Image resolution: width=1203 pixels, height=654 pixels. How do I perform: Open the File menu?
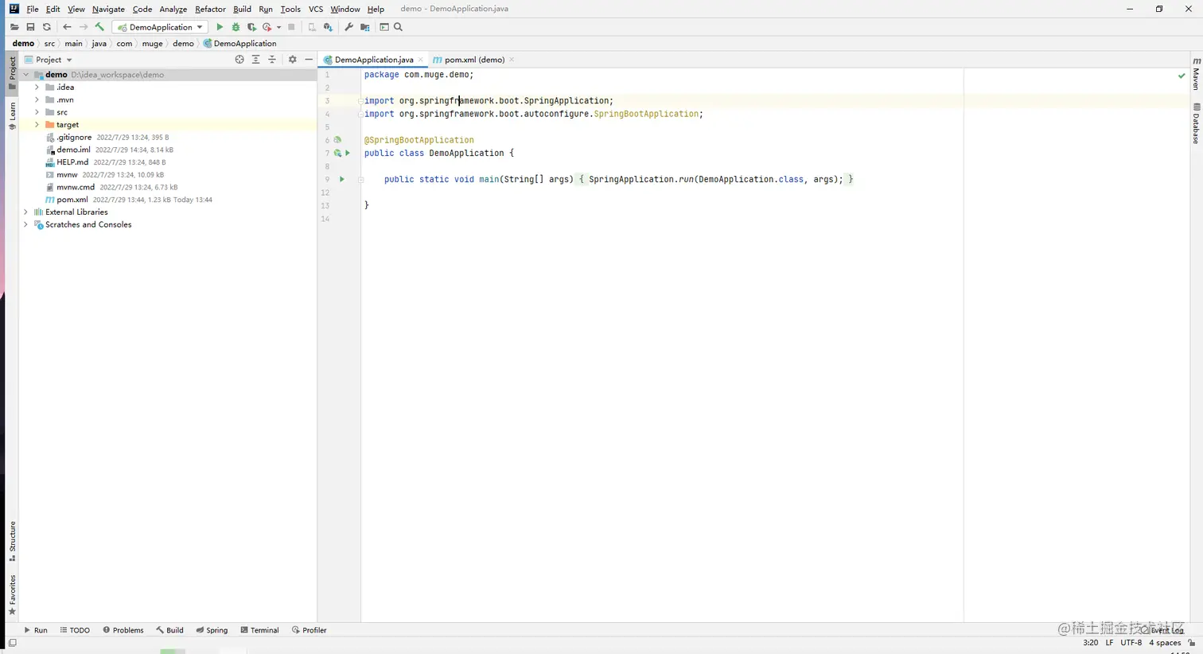(32, 9)
